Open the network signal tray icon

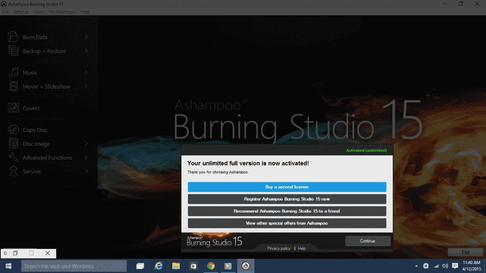click(x=436, y=266)
